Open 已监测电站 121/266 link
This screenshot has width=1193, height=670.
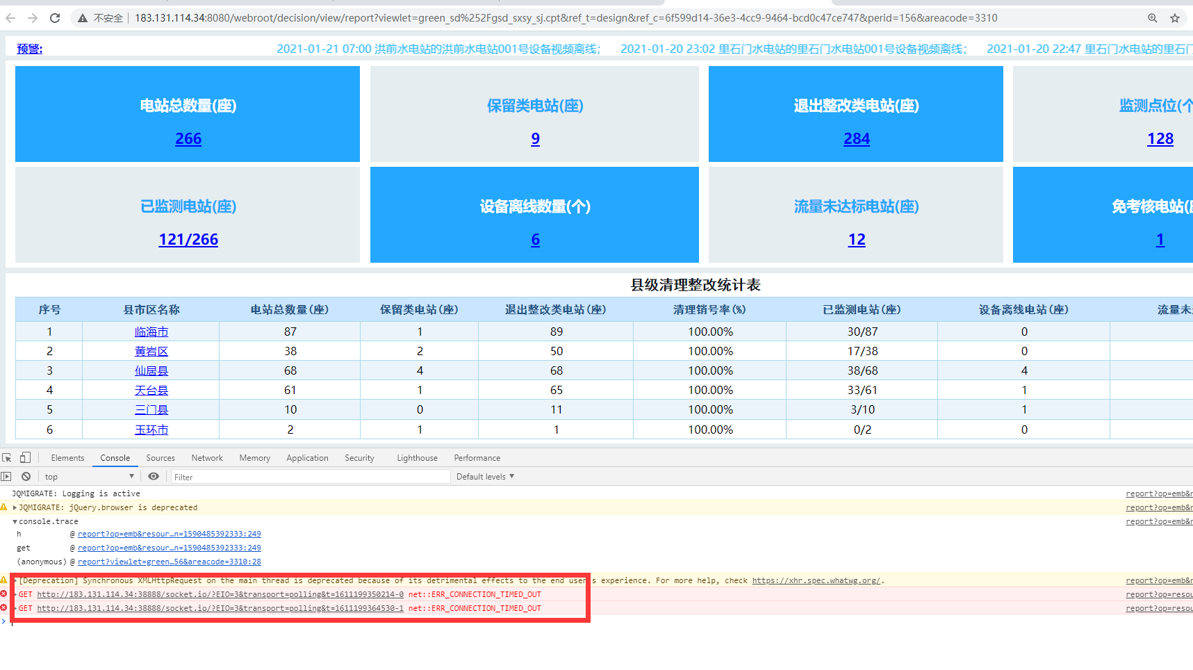188,240
